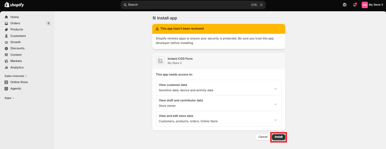This screenshot has height=149, width=386.
Task: Click "Customers, products, orders, Online Store" text
Action: point(188,121)
